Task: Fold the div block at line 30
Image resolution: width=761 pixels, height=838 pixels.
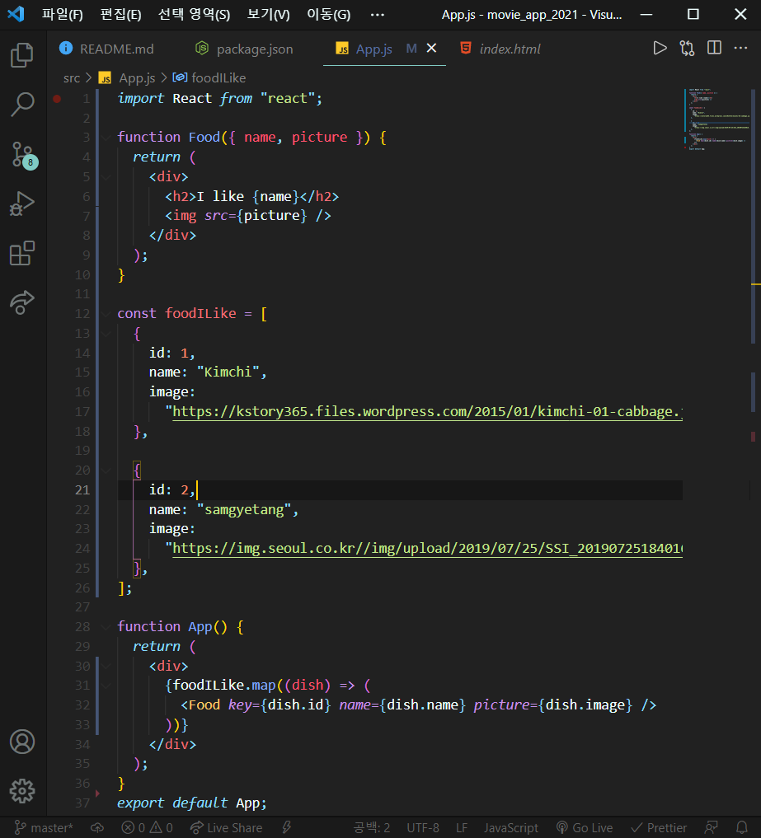Action: click(106, 666)
